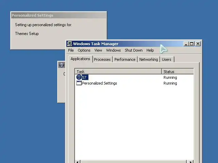This screenshot has height=163, width=218.
Task: Close the Windows Task Manager window
Action: pos(198,44)
